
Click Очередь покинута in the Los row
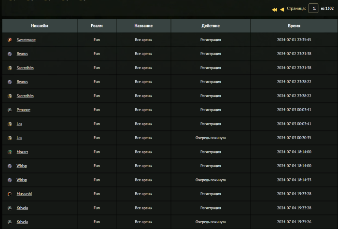pyautogui.click(x=211, y=138)
